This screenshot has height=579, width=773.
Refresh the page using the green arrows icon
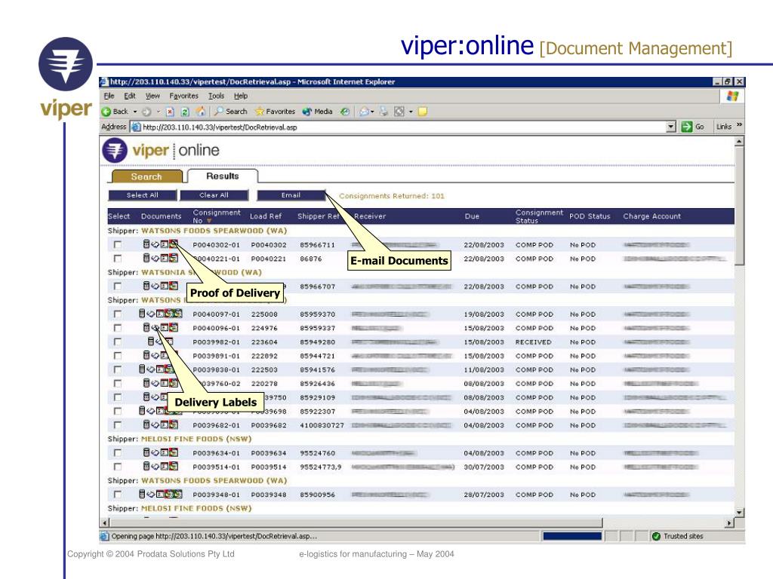pos(185,112)
